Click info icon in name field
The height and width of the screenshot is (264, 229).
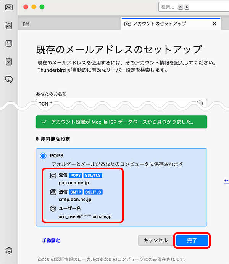point(200,103)
